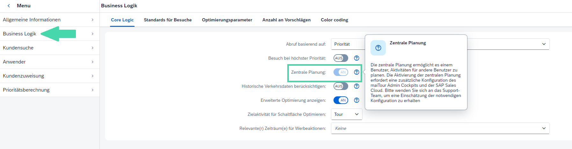Open the Optimierungsparameter tab

click(x=227, y=20)
